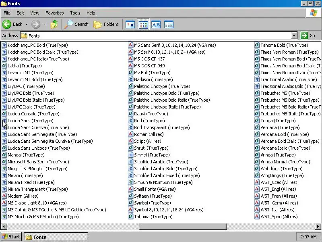
Task: Open the Tools menu
Action: pyautogui.click(x=75, y=13)
